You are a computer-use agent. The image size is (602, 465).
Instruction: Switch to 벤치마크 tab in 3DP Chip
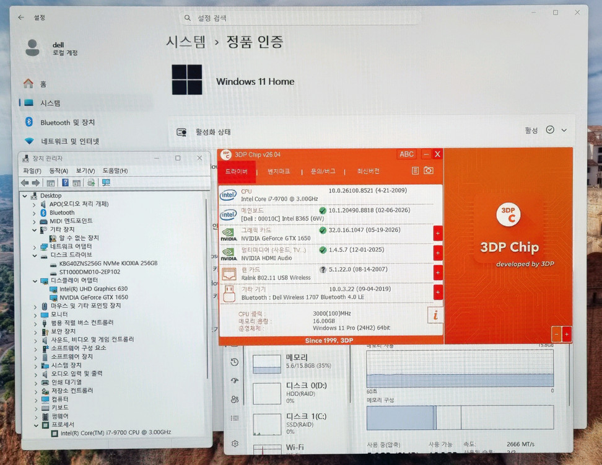279,171
